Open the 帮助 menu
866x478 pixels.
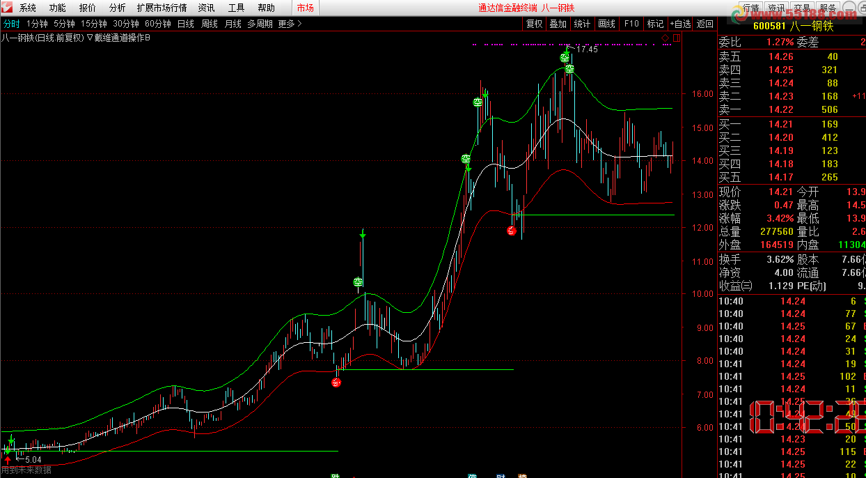coord(266,8)
